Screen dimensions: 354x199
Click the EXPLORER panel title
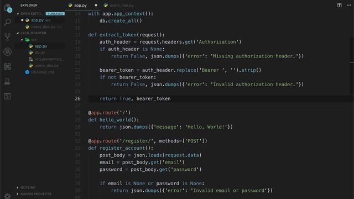click(x=29, y=5)
